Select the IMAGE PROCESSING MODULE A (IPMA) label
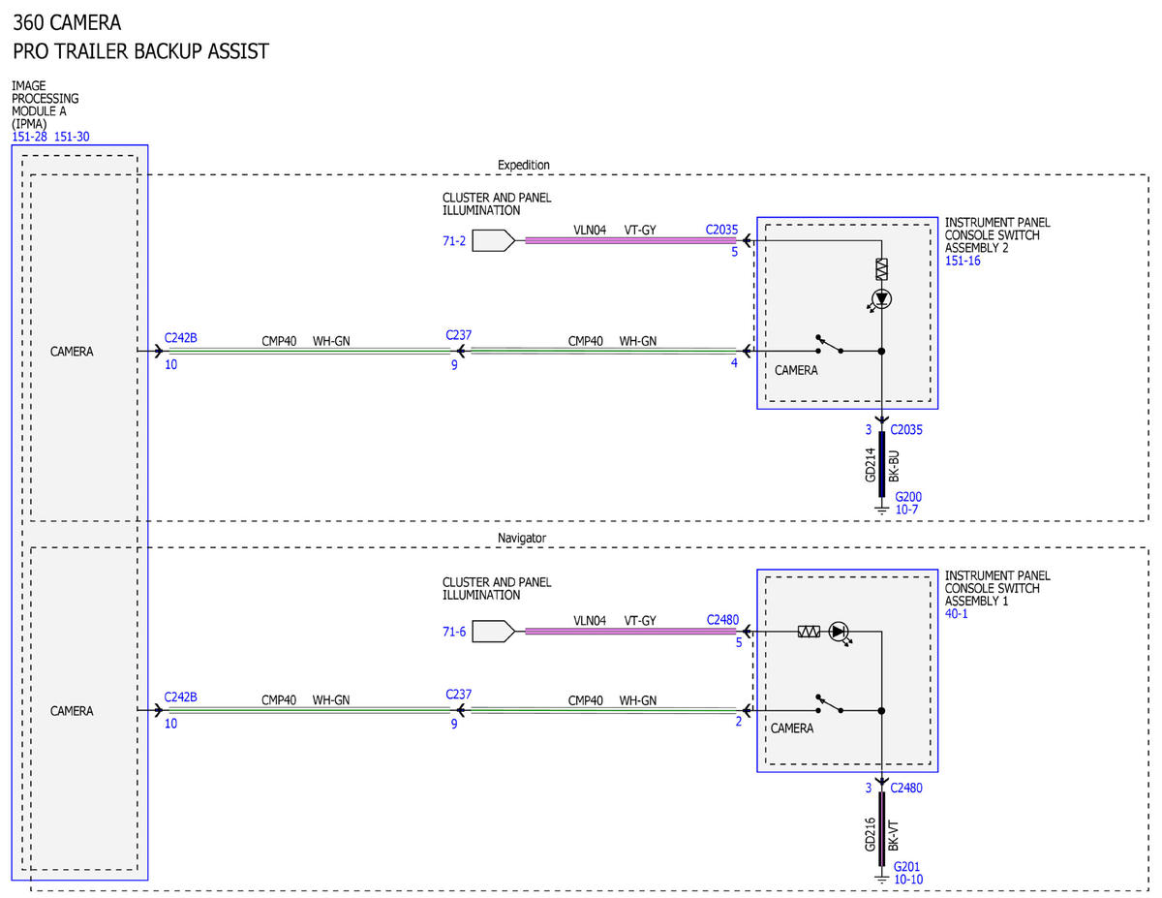1162x898 pixels. pyautogui.click(x=46, y=105)
